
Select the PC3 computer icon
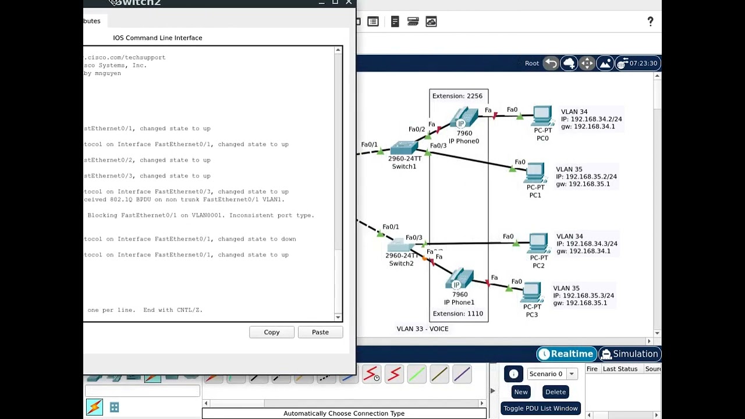pyautogui.click(x=532, y=293)
